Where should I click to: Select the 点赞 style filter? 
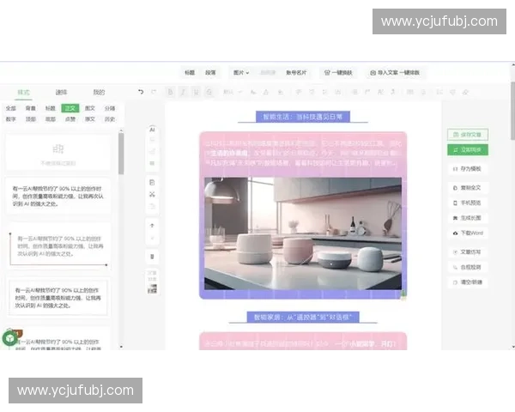(70, 119)
